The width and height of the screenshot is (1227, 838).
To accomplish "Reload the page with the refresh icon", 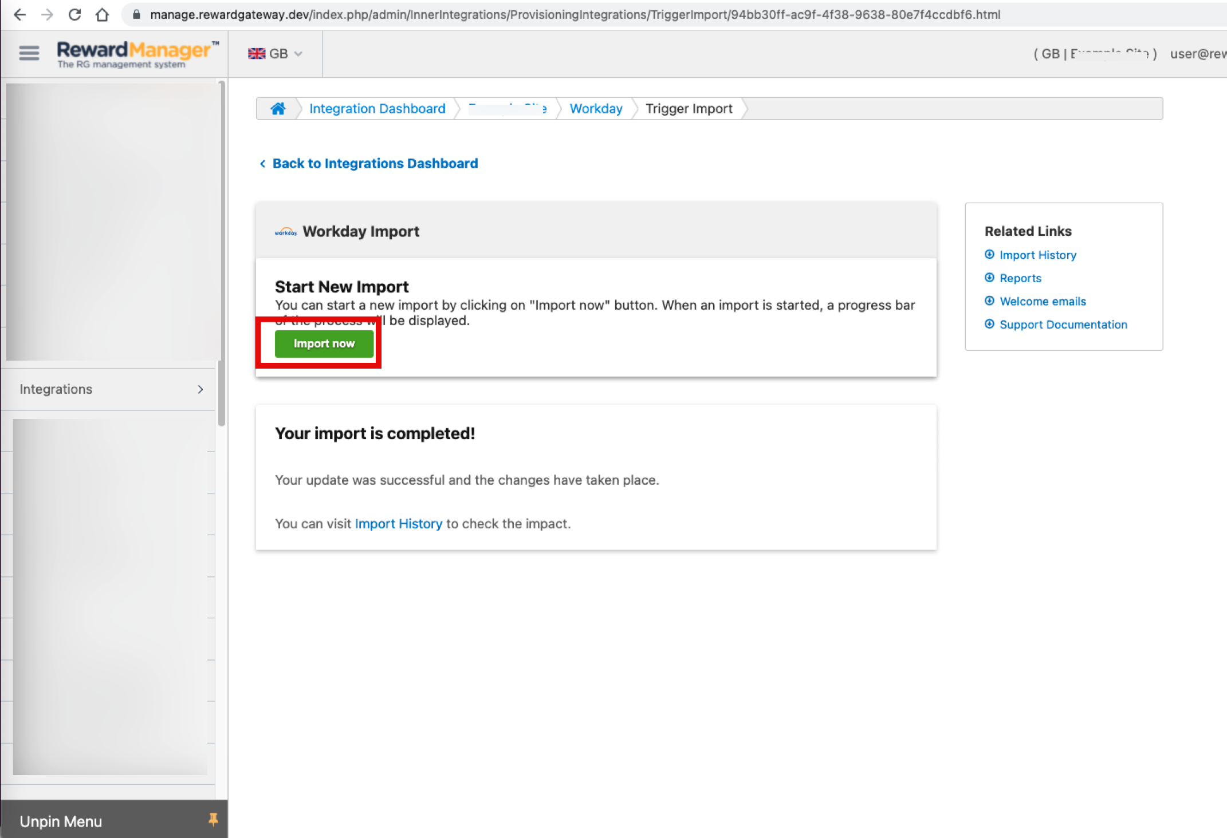I will (74, 14).
